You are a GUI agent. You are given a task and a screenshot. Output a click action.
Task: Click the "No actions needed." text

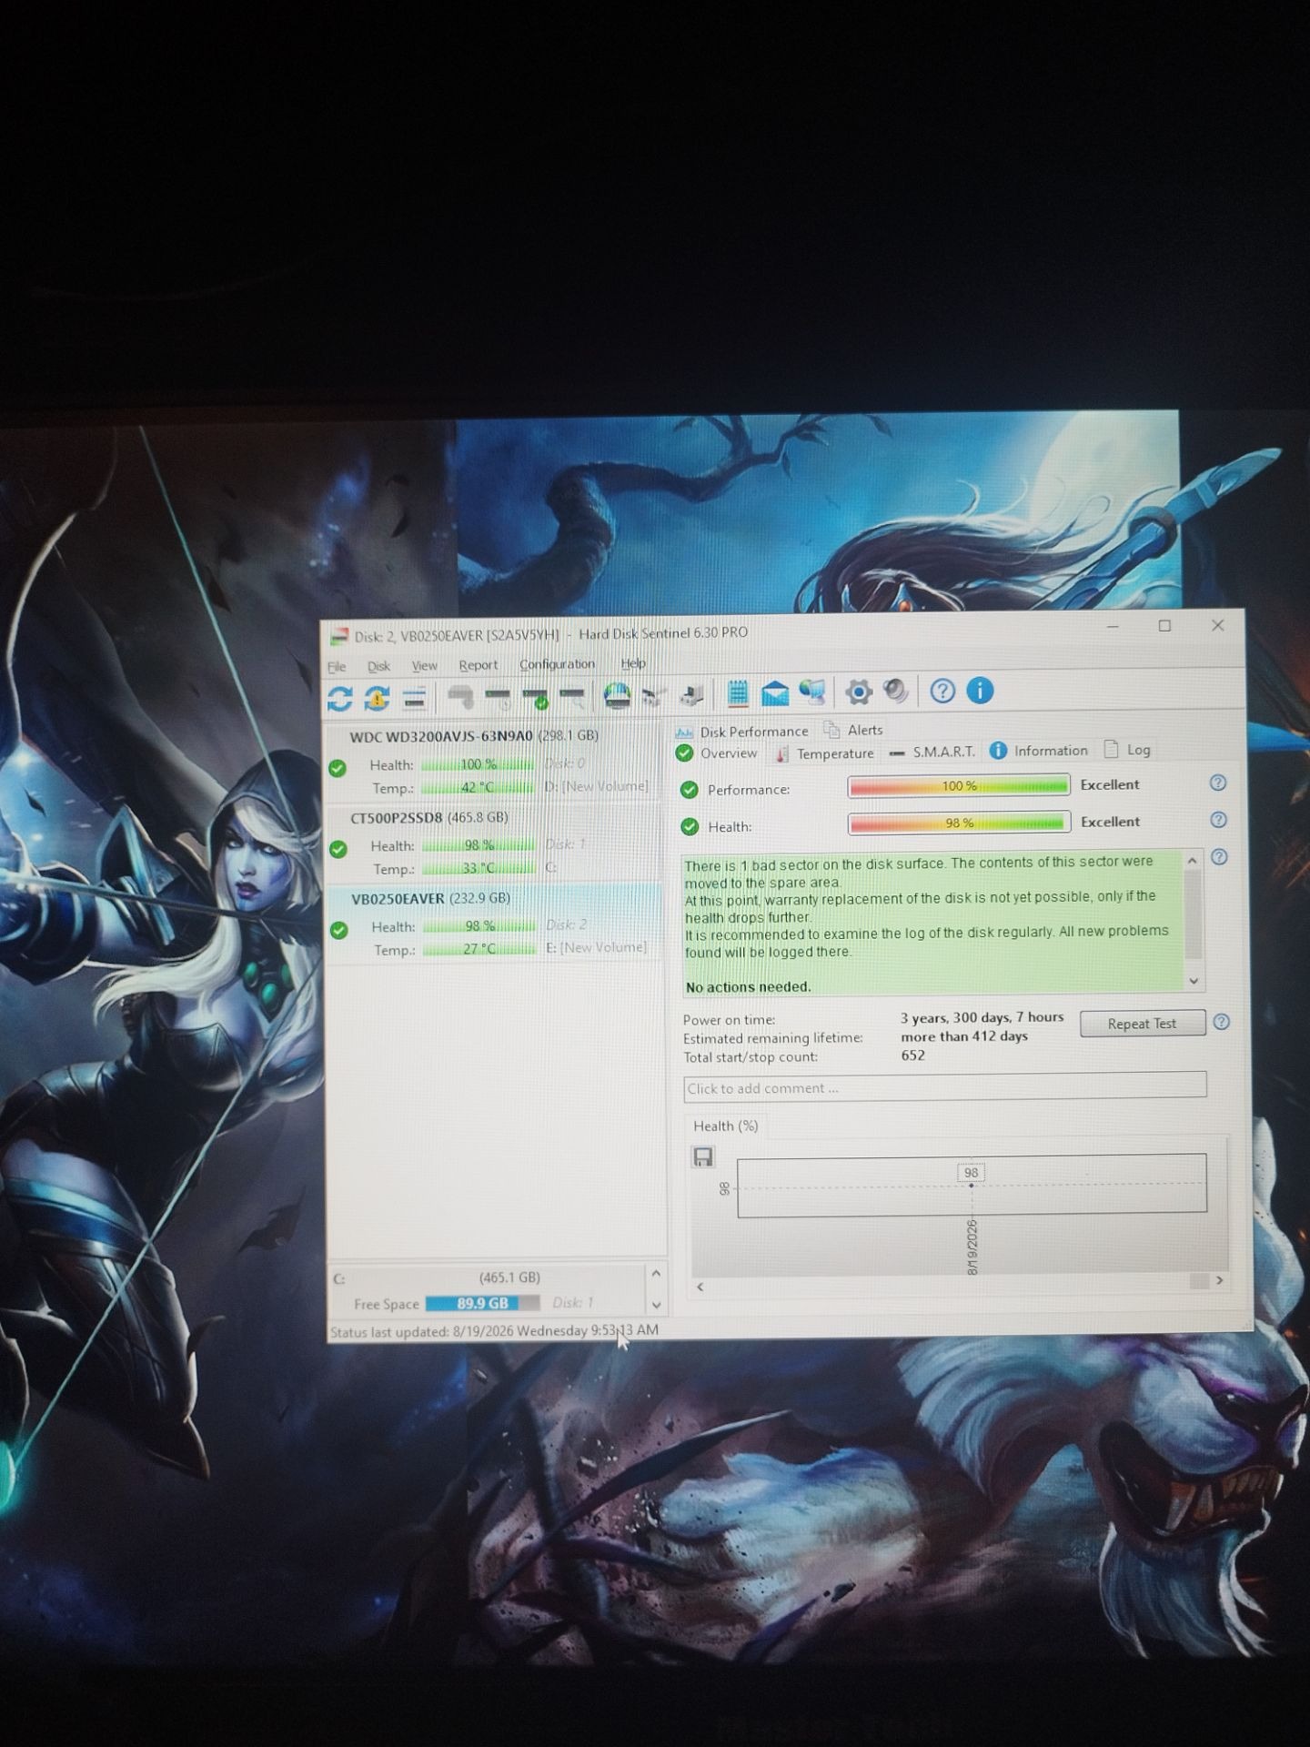(x=748, y=987)
